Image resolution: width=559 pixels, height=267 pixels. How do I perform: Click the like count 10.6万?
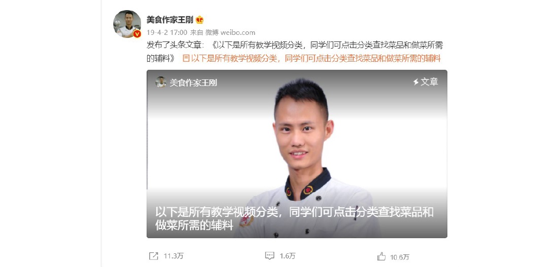(400, 257)
